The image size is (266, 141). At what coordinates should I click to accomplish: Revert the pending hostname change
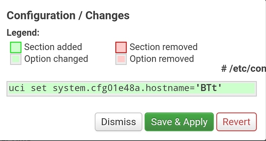[x=236, y=122]
